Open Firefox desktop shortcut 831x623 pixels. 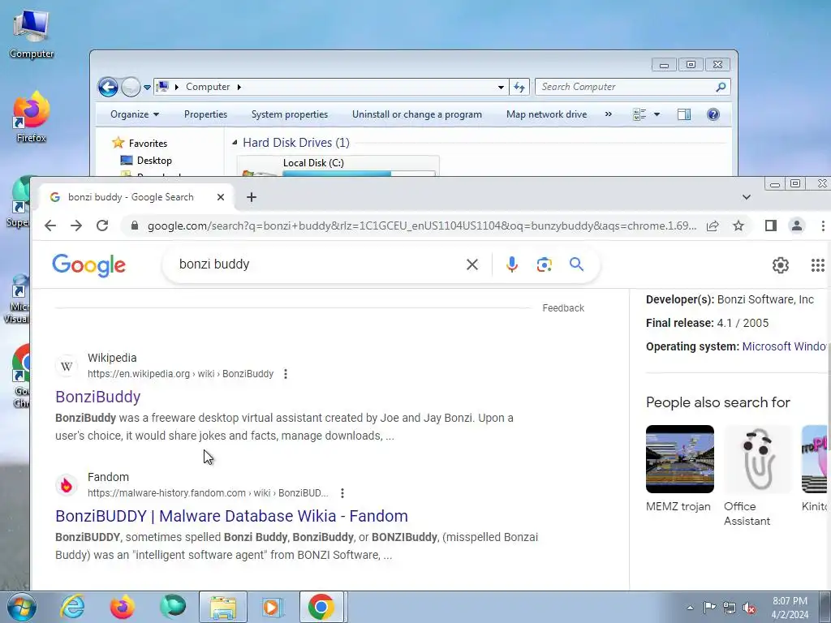coord(32,118)
